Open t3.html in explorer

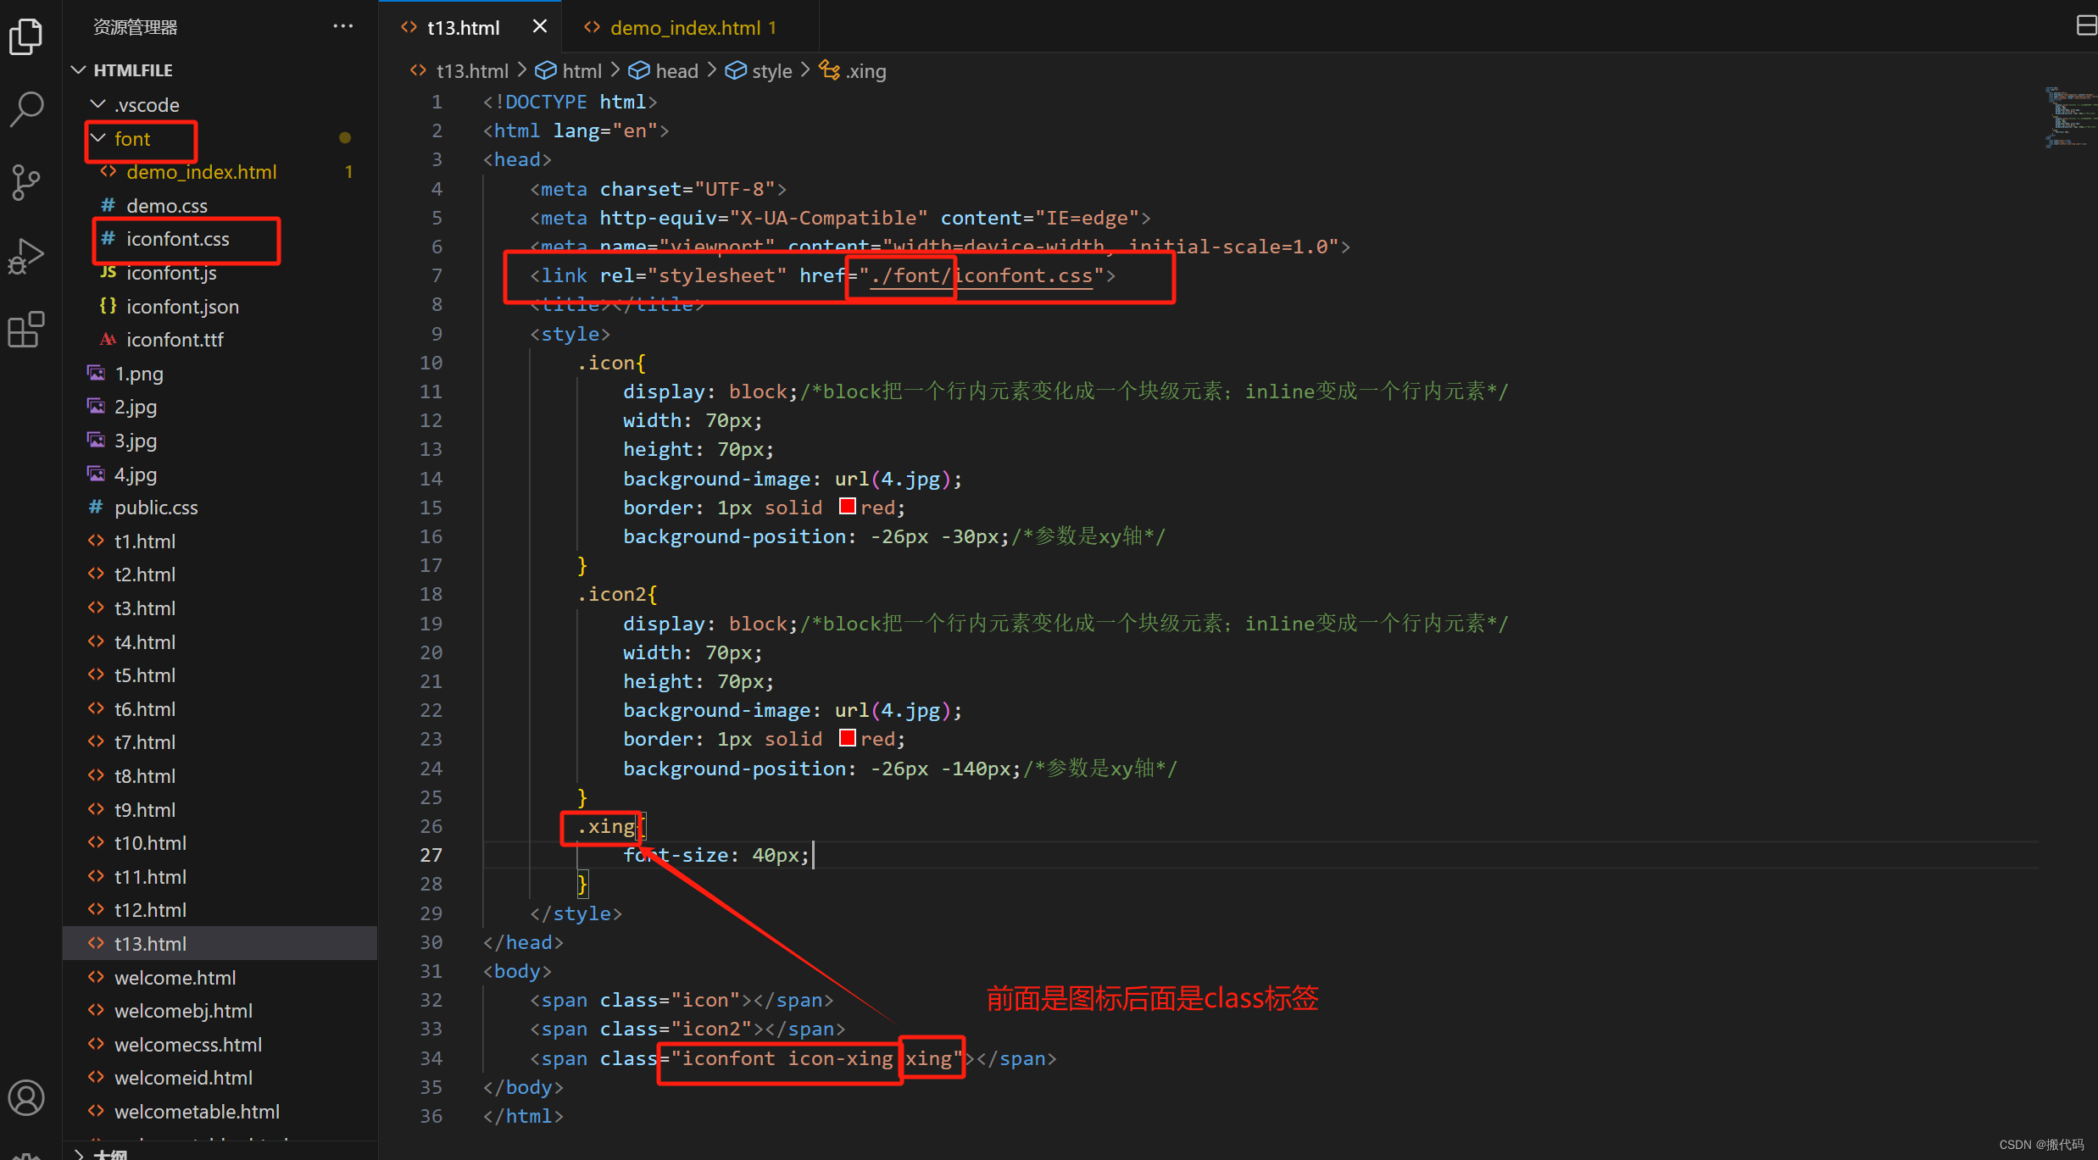click(x=220, y=608)
